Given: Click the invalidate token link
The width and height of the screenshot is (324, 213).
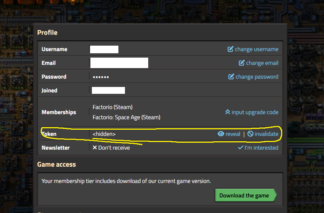Looking at the screenshot, I should pyautogui.click(x=266, y=134).
